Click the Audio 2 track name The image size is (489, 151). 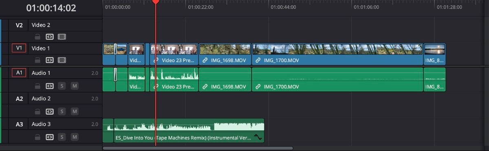[x=41, y=99]
